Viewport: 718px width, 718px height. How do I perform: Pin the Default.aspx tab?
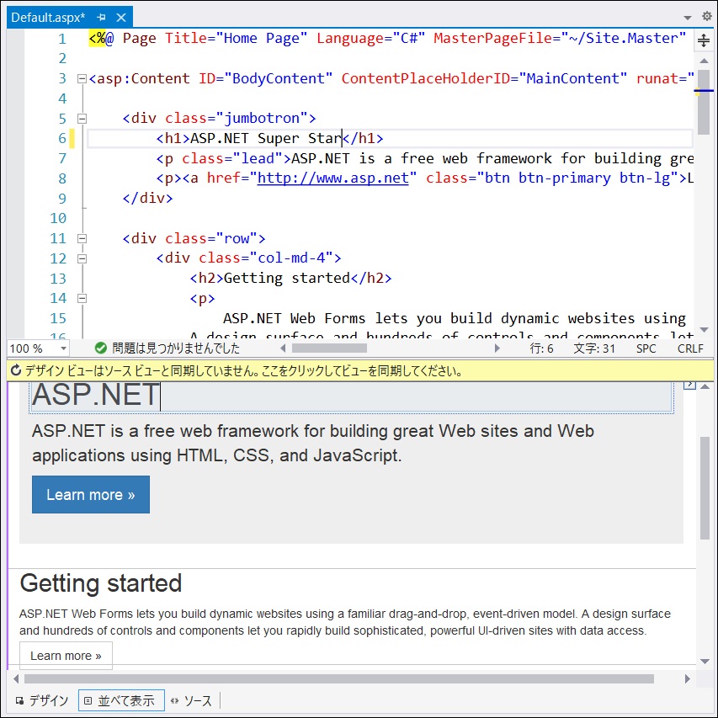click(101, 18)
